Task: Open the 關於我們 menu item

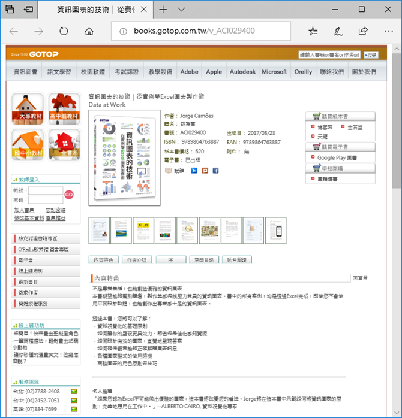Action: coord(364,72)
